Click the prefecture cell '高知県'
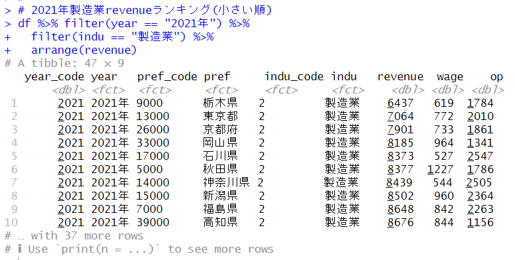 pyautogui.click(x=221, y=223)
